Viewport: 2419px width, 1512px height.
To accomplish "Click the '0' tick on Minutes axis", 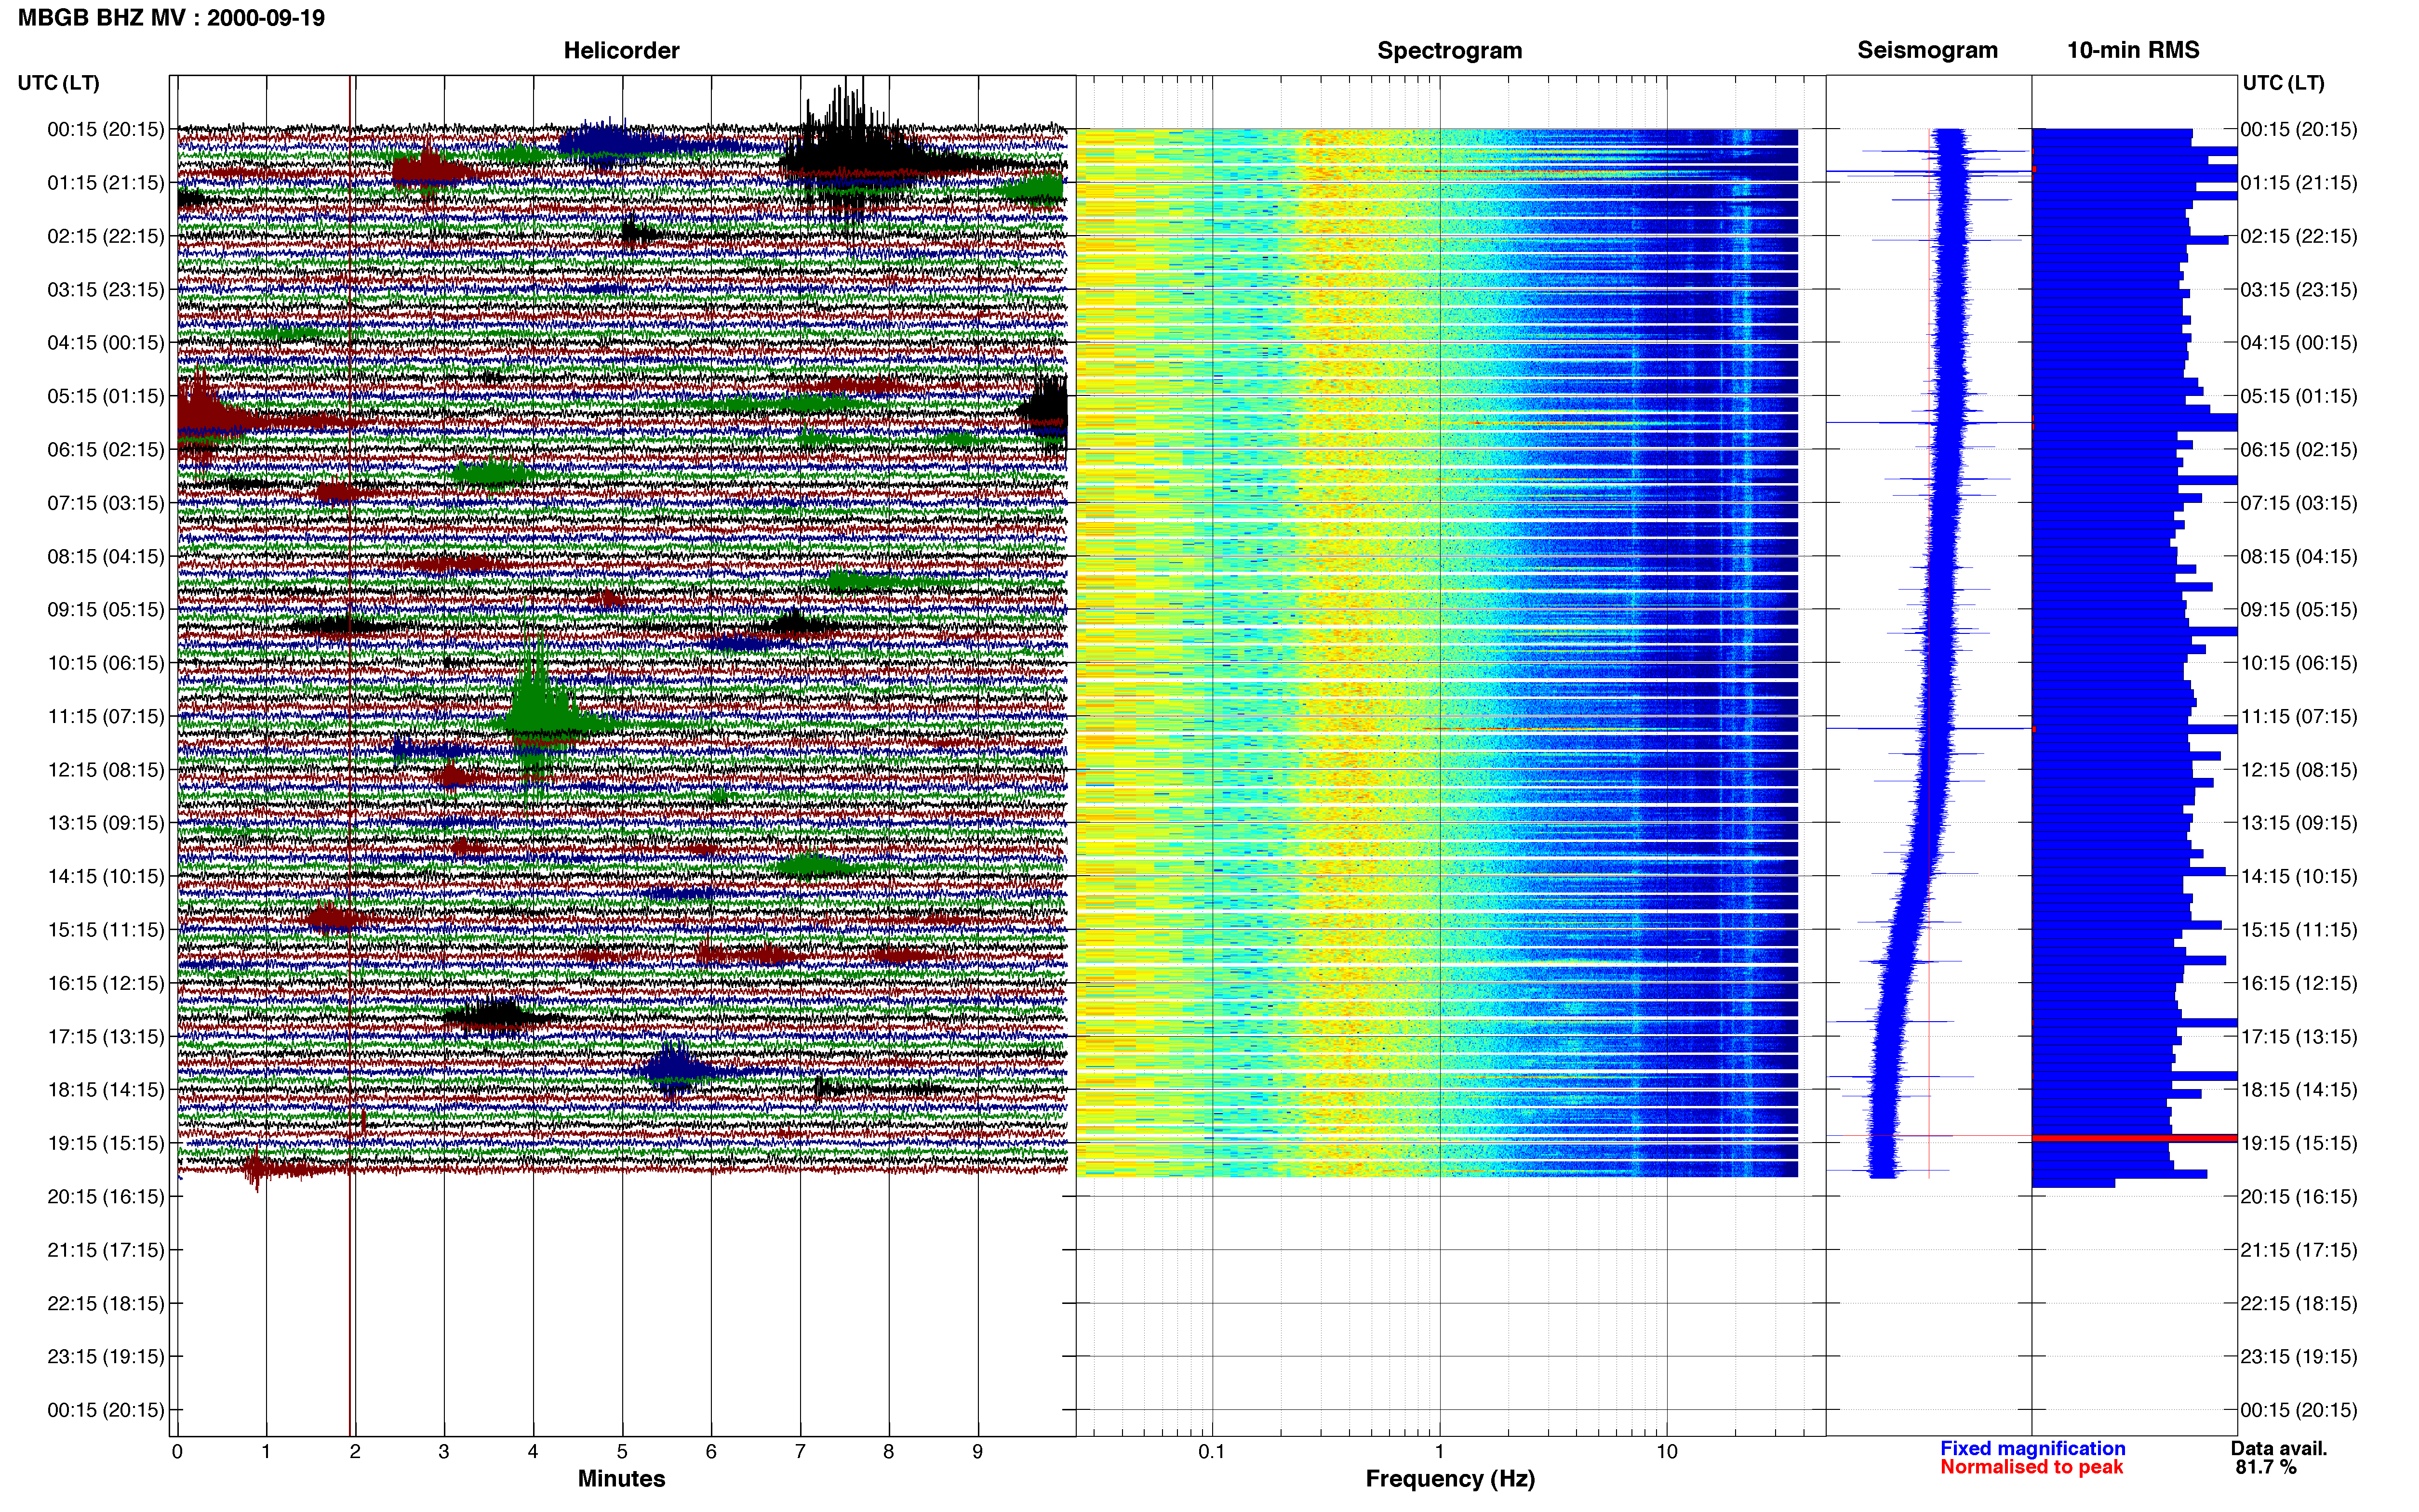I will coord(177,1452).
